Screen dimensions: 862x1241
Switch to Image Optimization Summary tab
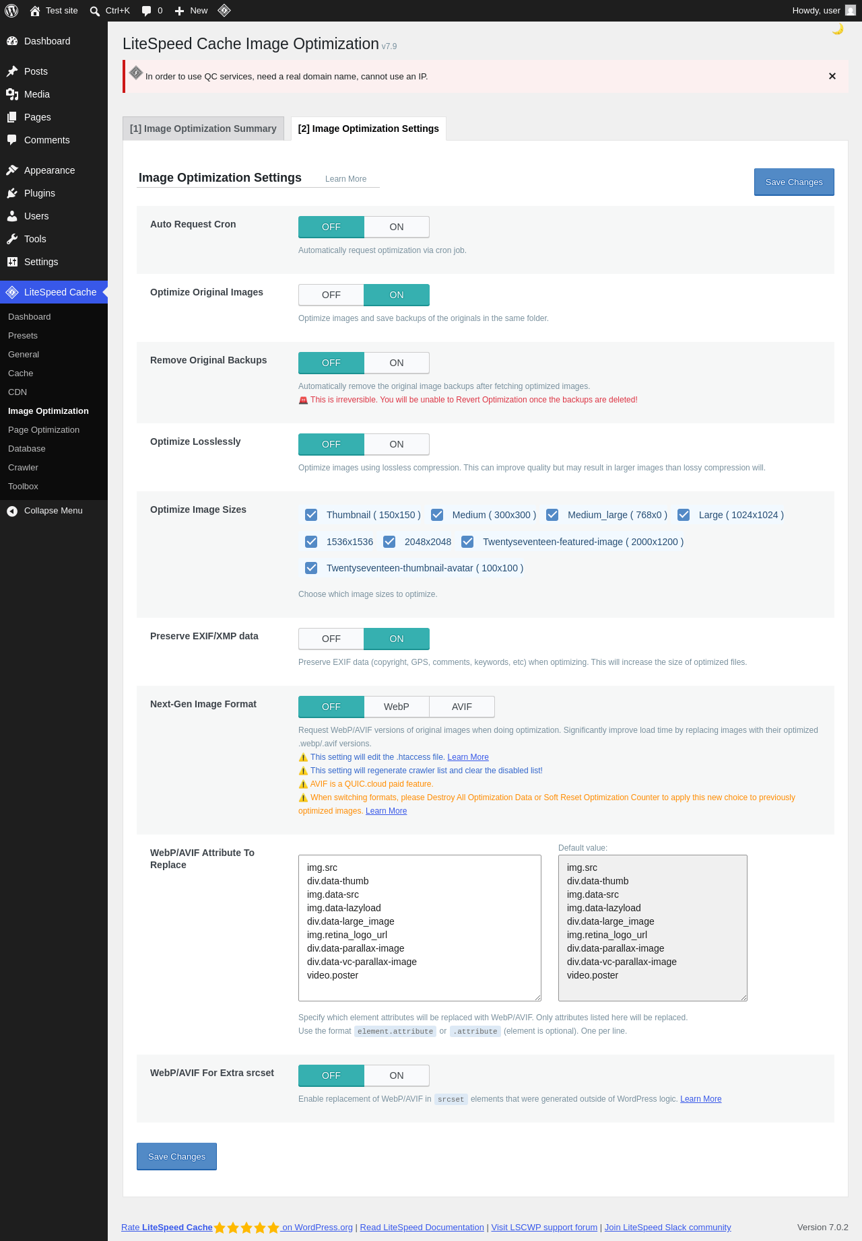point(203,129)
